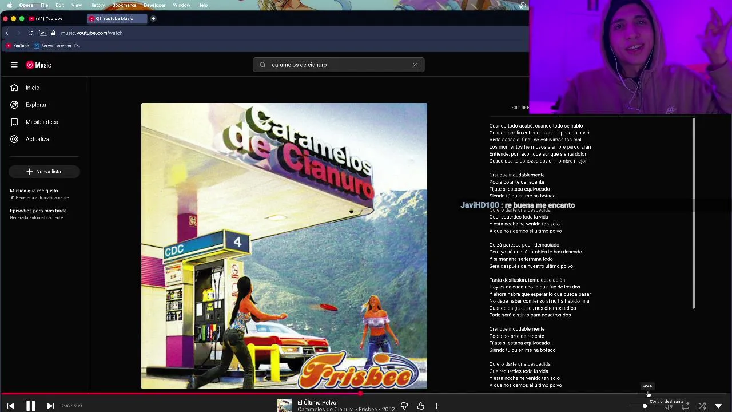Open the File menu
The width and height of the screenshot is (732, 412).
pos(45,5)
